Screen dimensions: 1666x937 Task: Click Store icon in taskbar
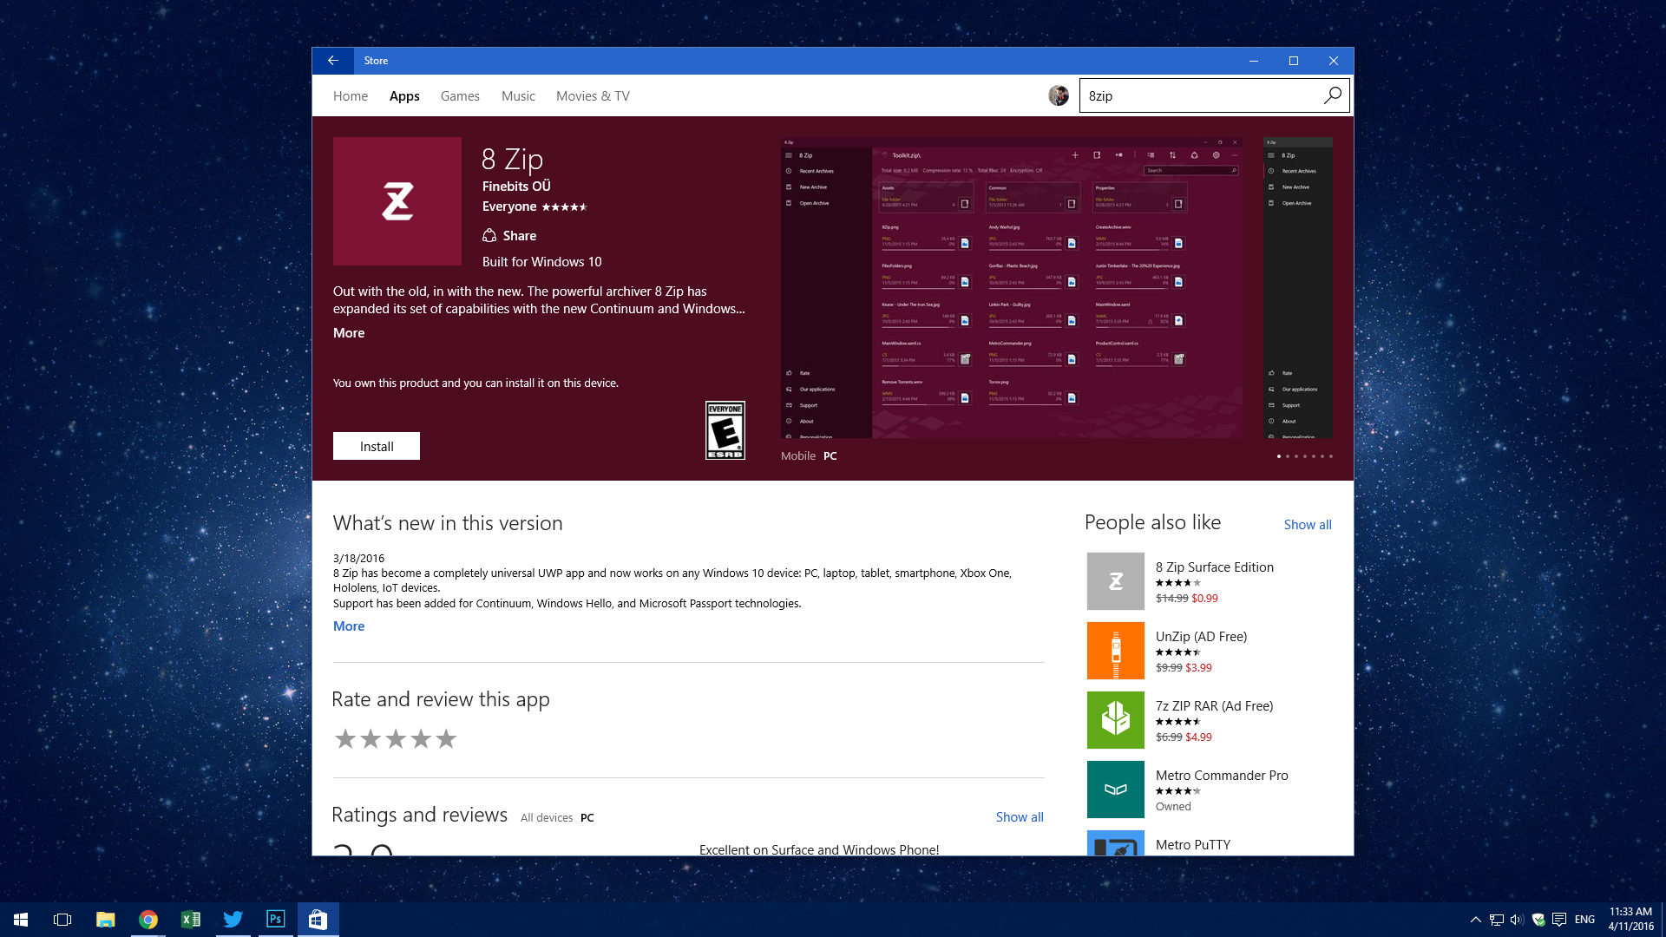(318, 920)
